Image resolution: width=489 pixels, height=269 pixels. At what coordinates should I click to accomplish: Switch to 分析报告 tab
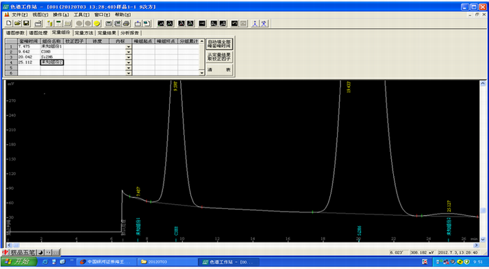tap(129, 33)
